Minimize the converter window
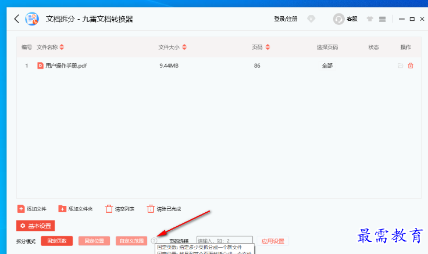The image size is (428, 254). tap(401, 19)
